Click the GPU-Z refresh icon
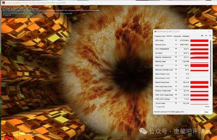Screen dimensions: 217x140 206,36
